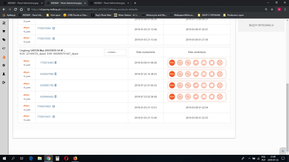Switch to the third REDBAY browser tab
The height and width of the screenshot is (162, 289).
tap(110, 3)
